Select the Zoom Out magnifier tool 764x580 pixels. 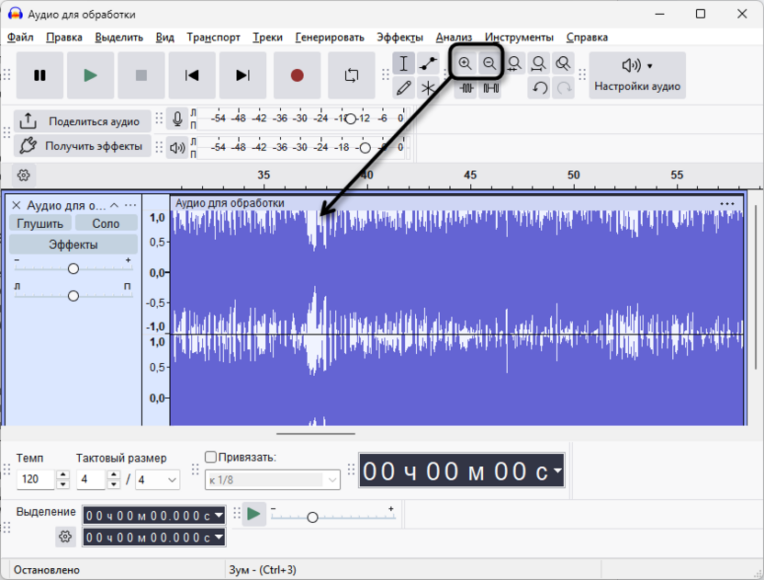pos(489,63)
